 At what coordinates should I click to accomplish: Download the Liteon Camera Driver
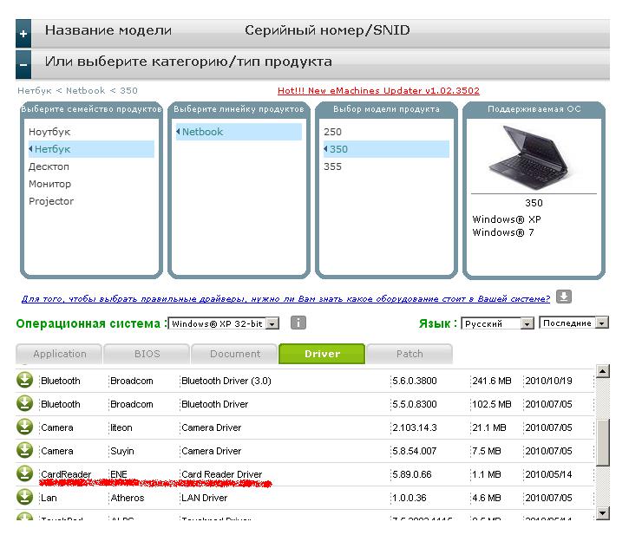click(25, 427)
